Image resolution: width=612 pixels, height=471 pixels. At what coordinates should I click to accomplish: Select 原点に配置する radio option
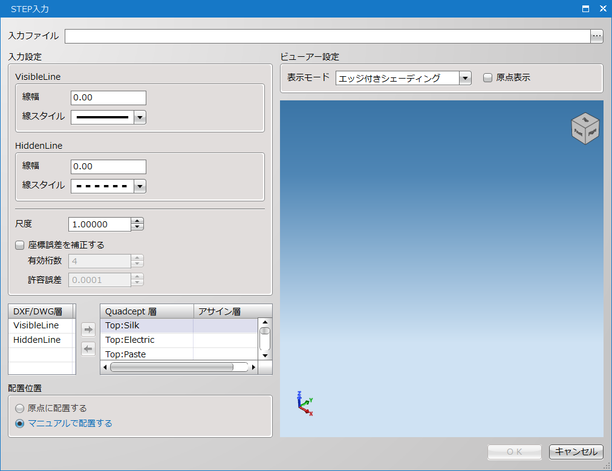click(20, 408)
